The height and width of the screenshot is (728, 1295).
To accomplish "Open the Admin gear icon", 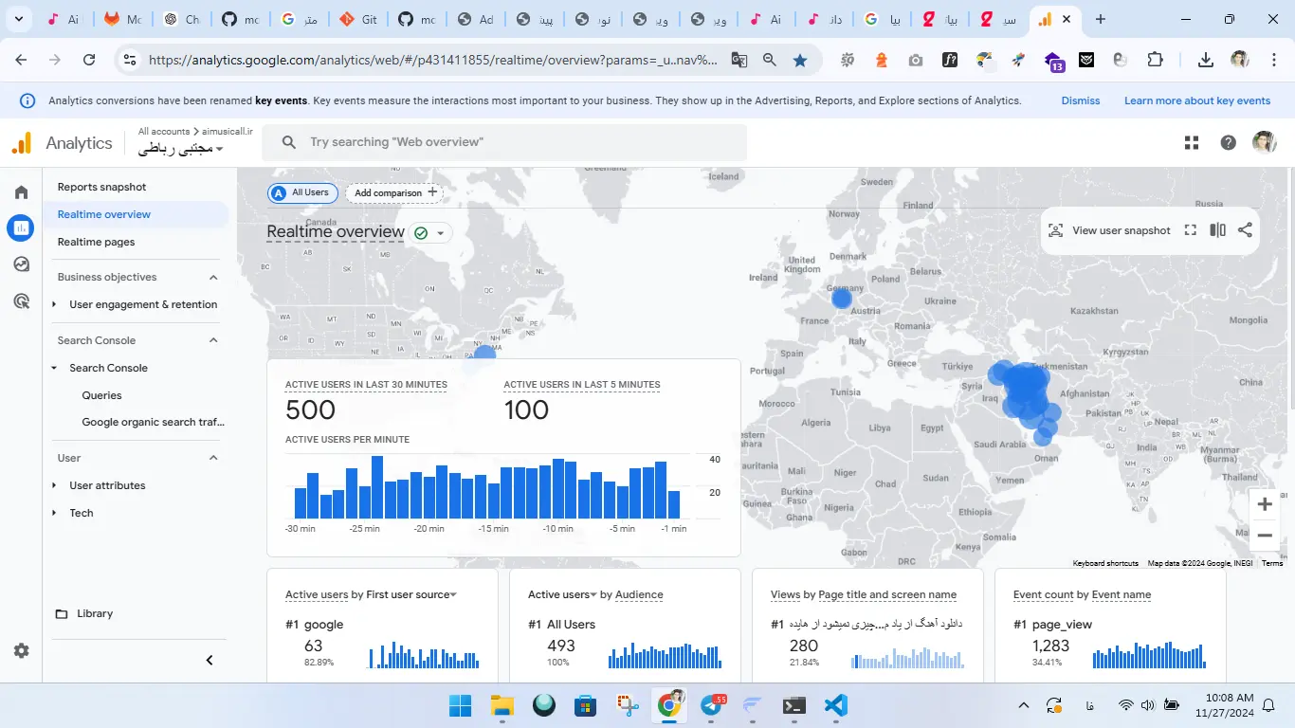I will click(21, 651).
